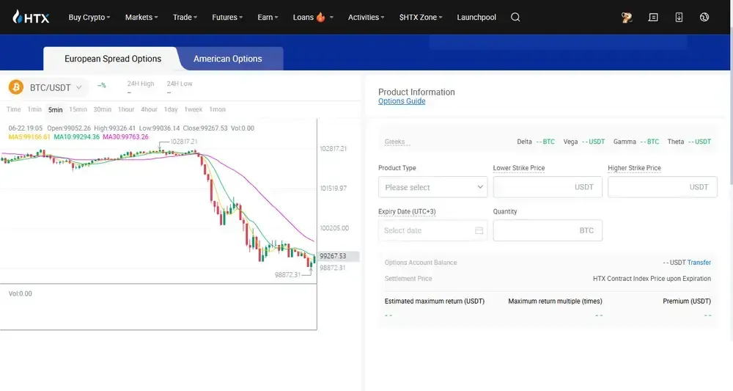Click the Settlement Price label
Viewport: 733px width, 391px height.
pyautogui.click(x=408, y=278)
